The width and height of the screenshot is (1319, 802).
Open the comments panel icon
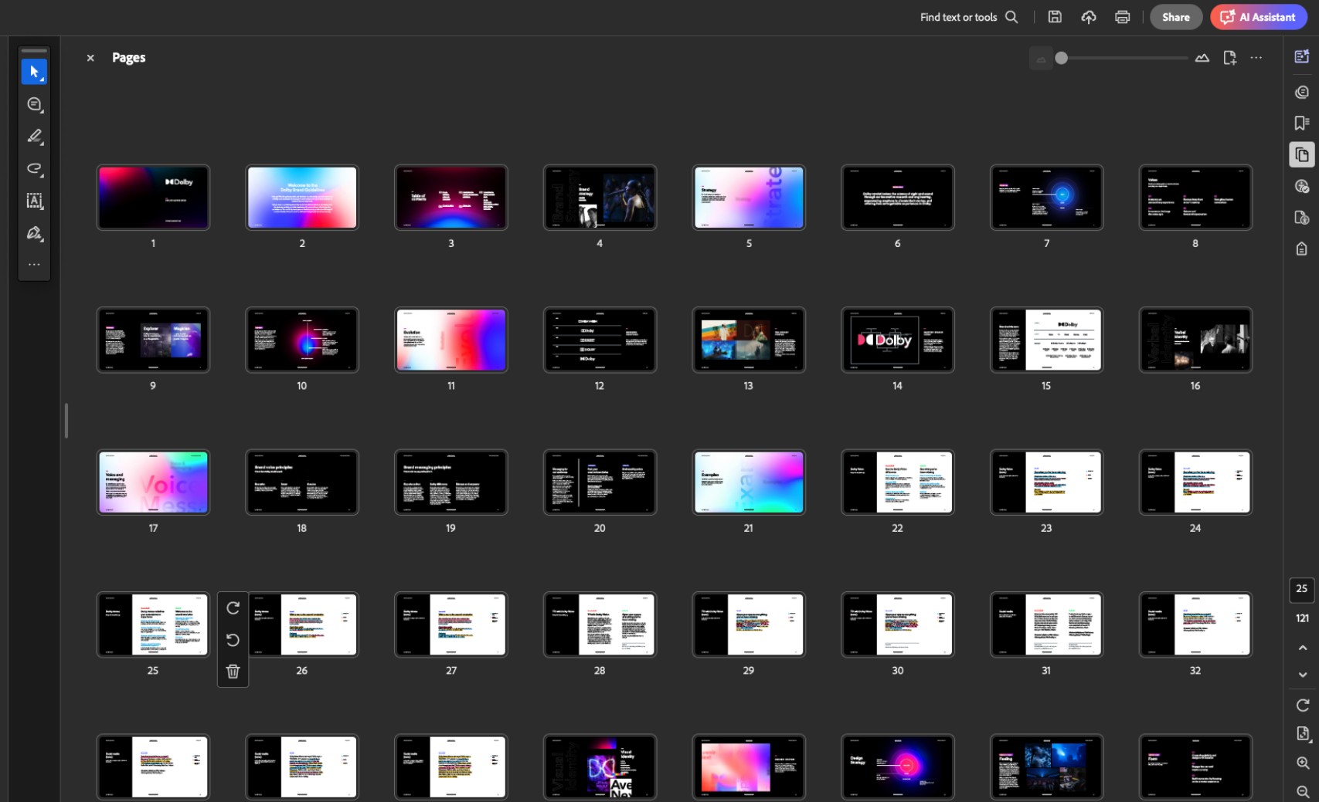pos(1302,92)
